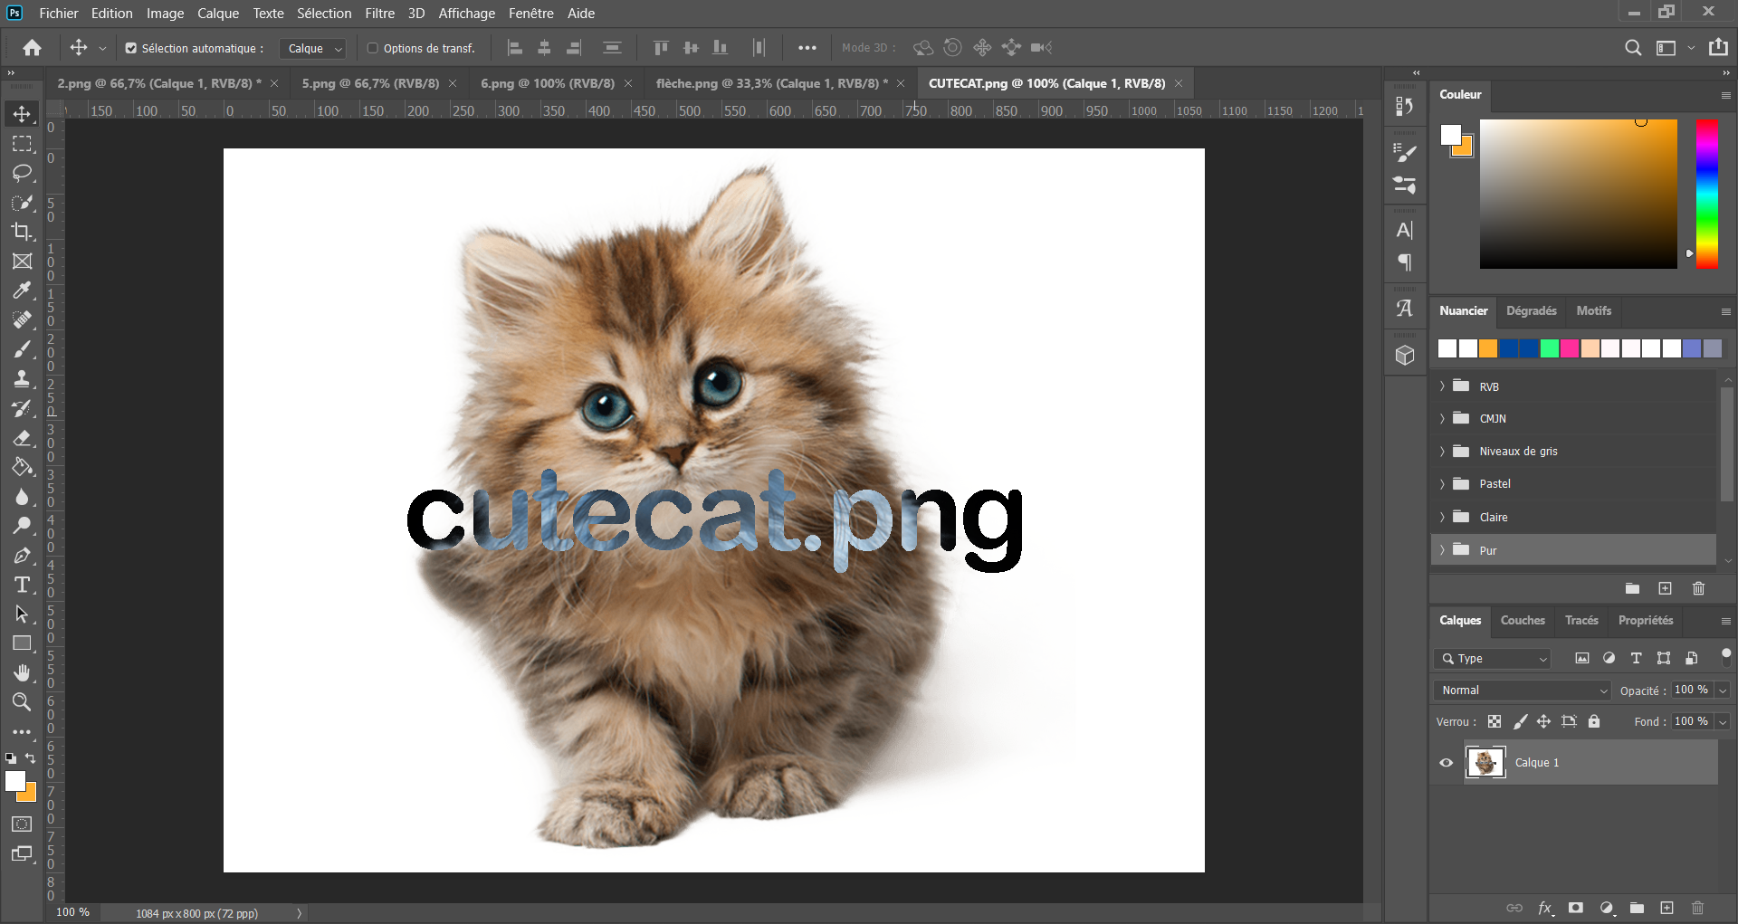Toggle lock image pixels brush icon
The width and height of the screenshot is (1738, 924).
(x=1520, y=721)
